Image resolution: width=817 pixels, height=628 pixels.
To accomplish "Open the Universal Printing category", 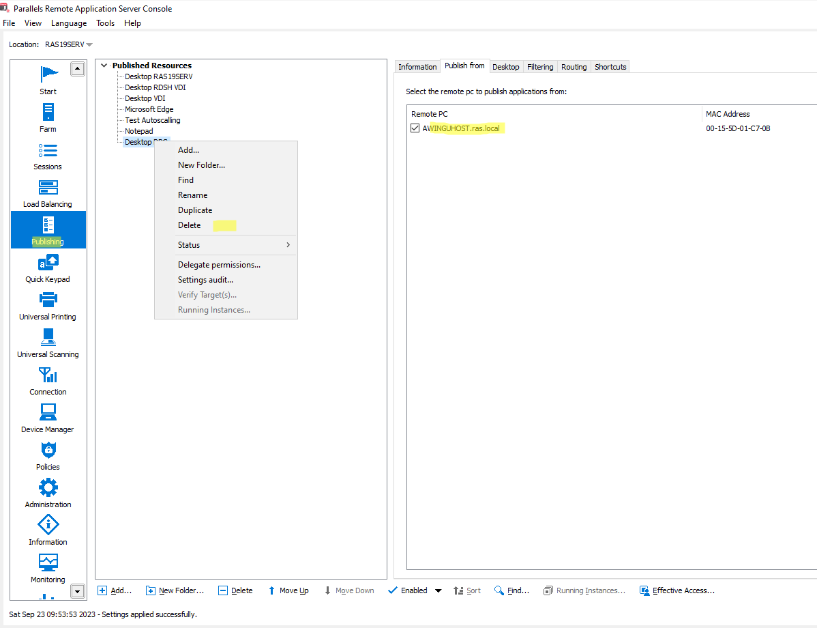I will [x=48, y=306].
